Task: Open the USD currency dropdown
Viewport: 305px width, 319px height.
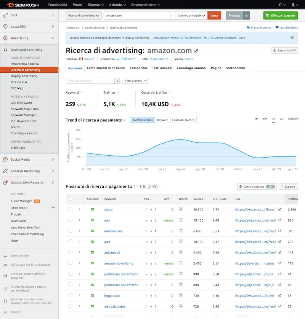Action: click(189, 59)
